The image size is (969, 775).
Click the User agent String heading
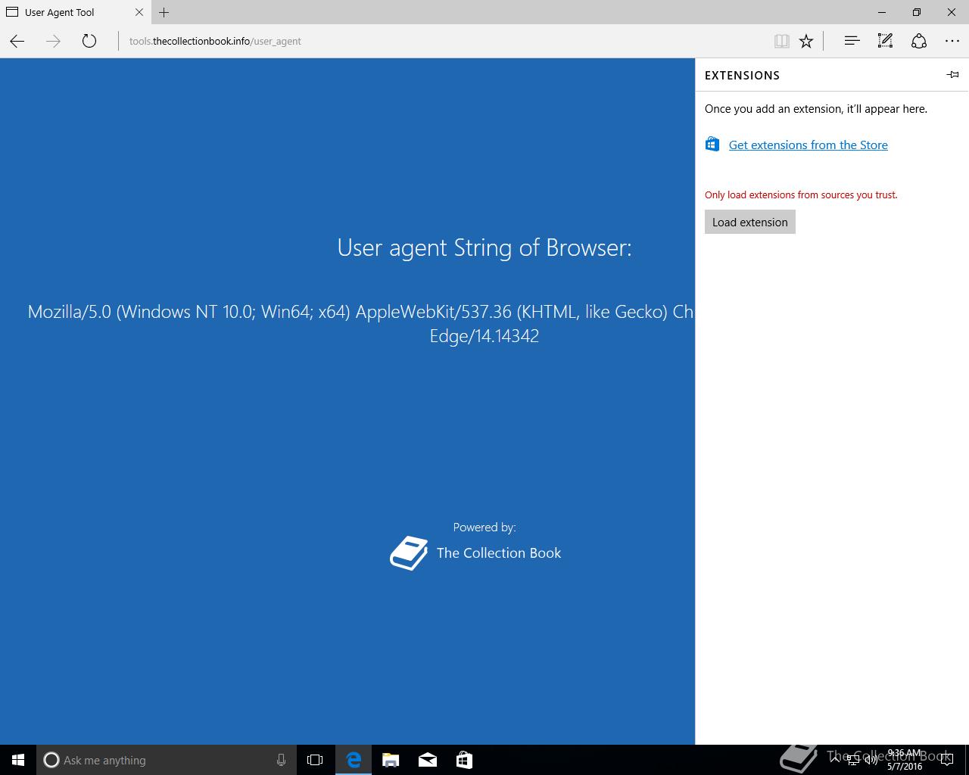tap(484, 247)
